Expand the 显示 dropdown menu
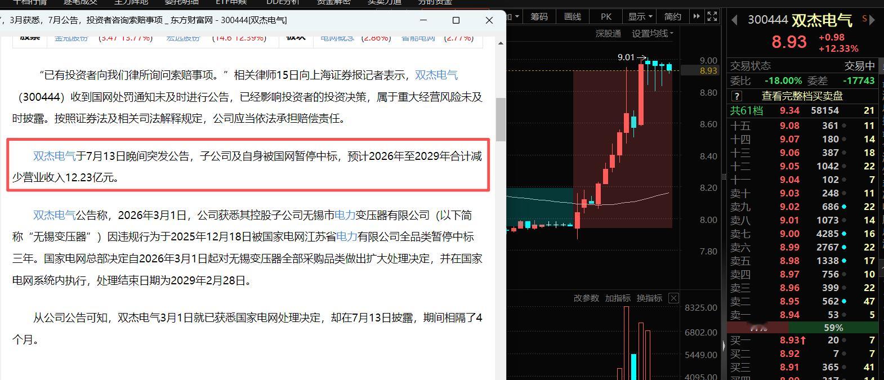Screen dimensions: 884x380 tap(640, 17)
